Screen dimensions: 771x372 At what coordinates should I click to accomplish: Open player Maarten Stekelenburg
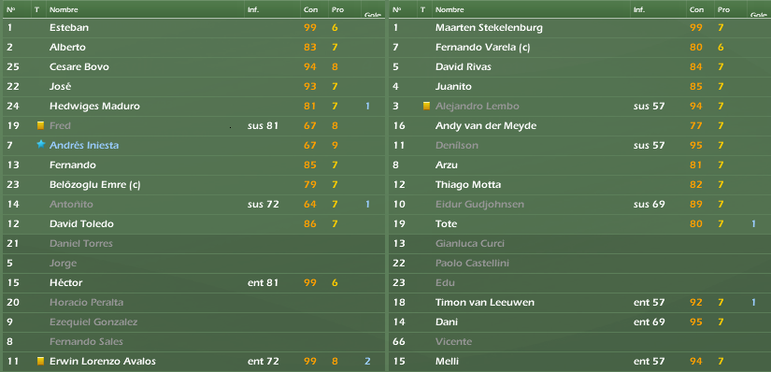click(489, 27)
